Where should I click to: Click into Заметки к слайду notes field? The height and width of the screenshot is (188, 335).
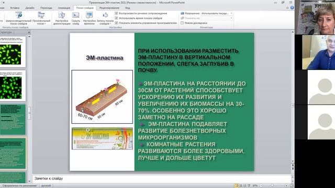[162, 179]
